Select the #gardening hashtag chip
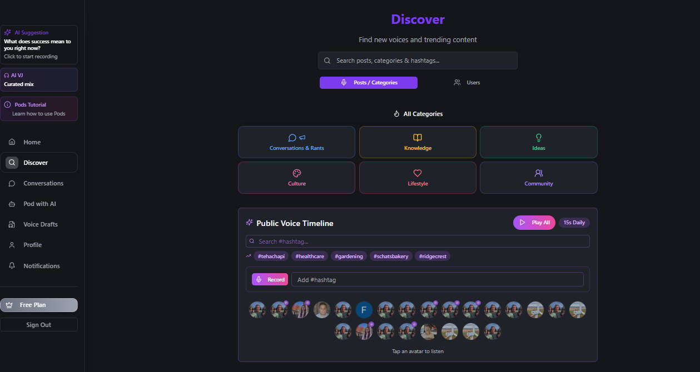700x372 pixels. click(349, 257)
